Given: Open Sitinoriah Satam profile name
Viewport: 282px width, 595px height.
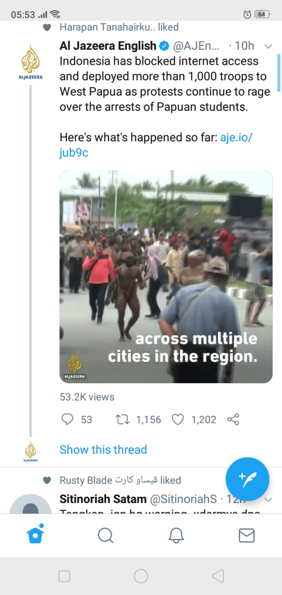Looking at the screenshot, I should (x=103, y=499).
